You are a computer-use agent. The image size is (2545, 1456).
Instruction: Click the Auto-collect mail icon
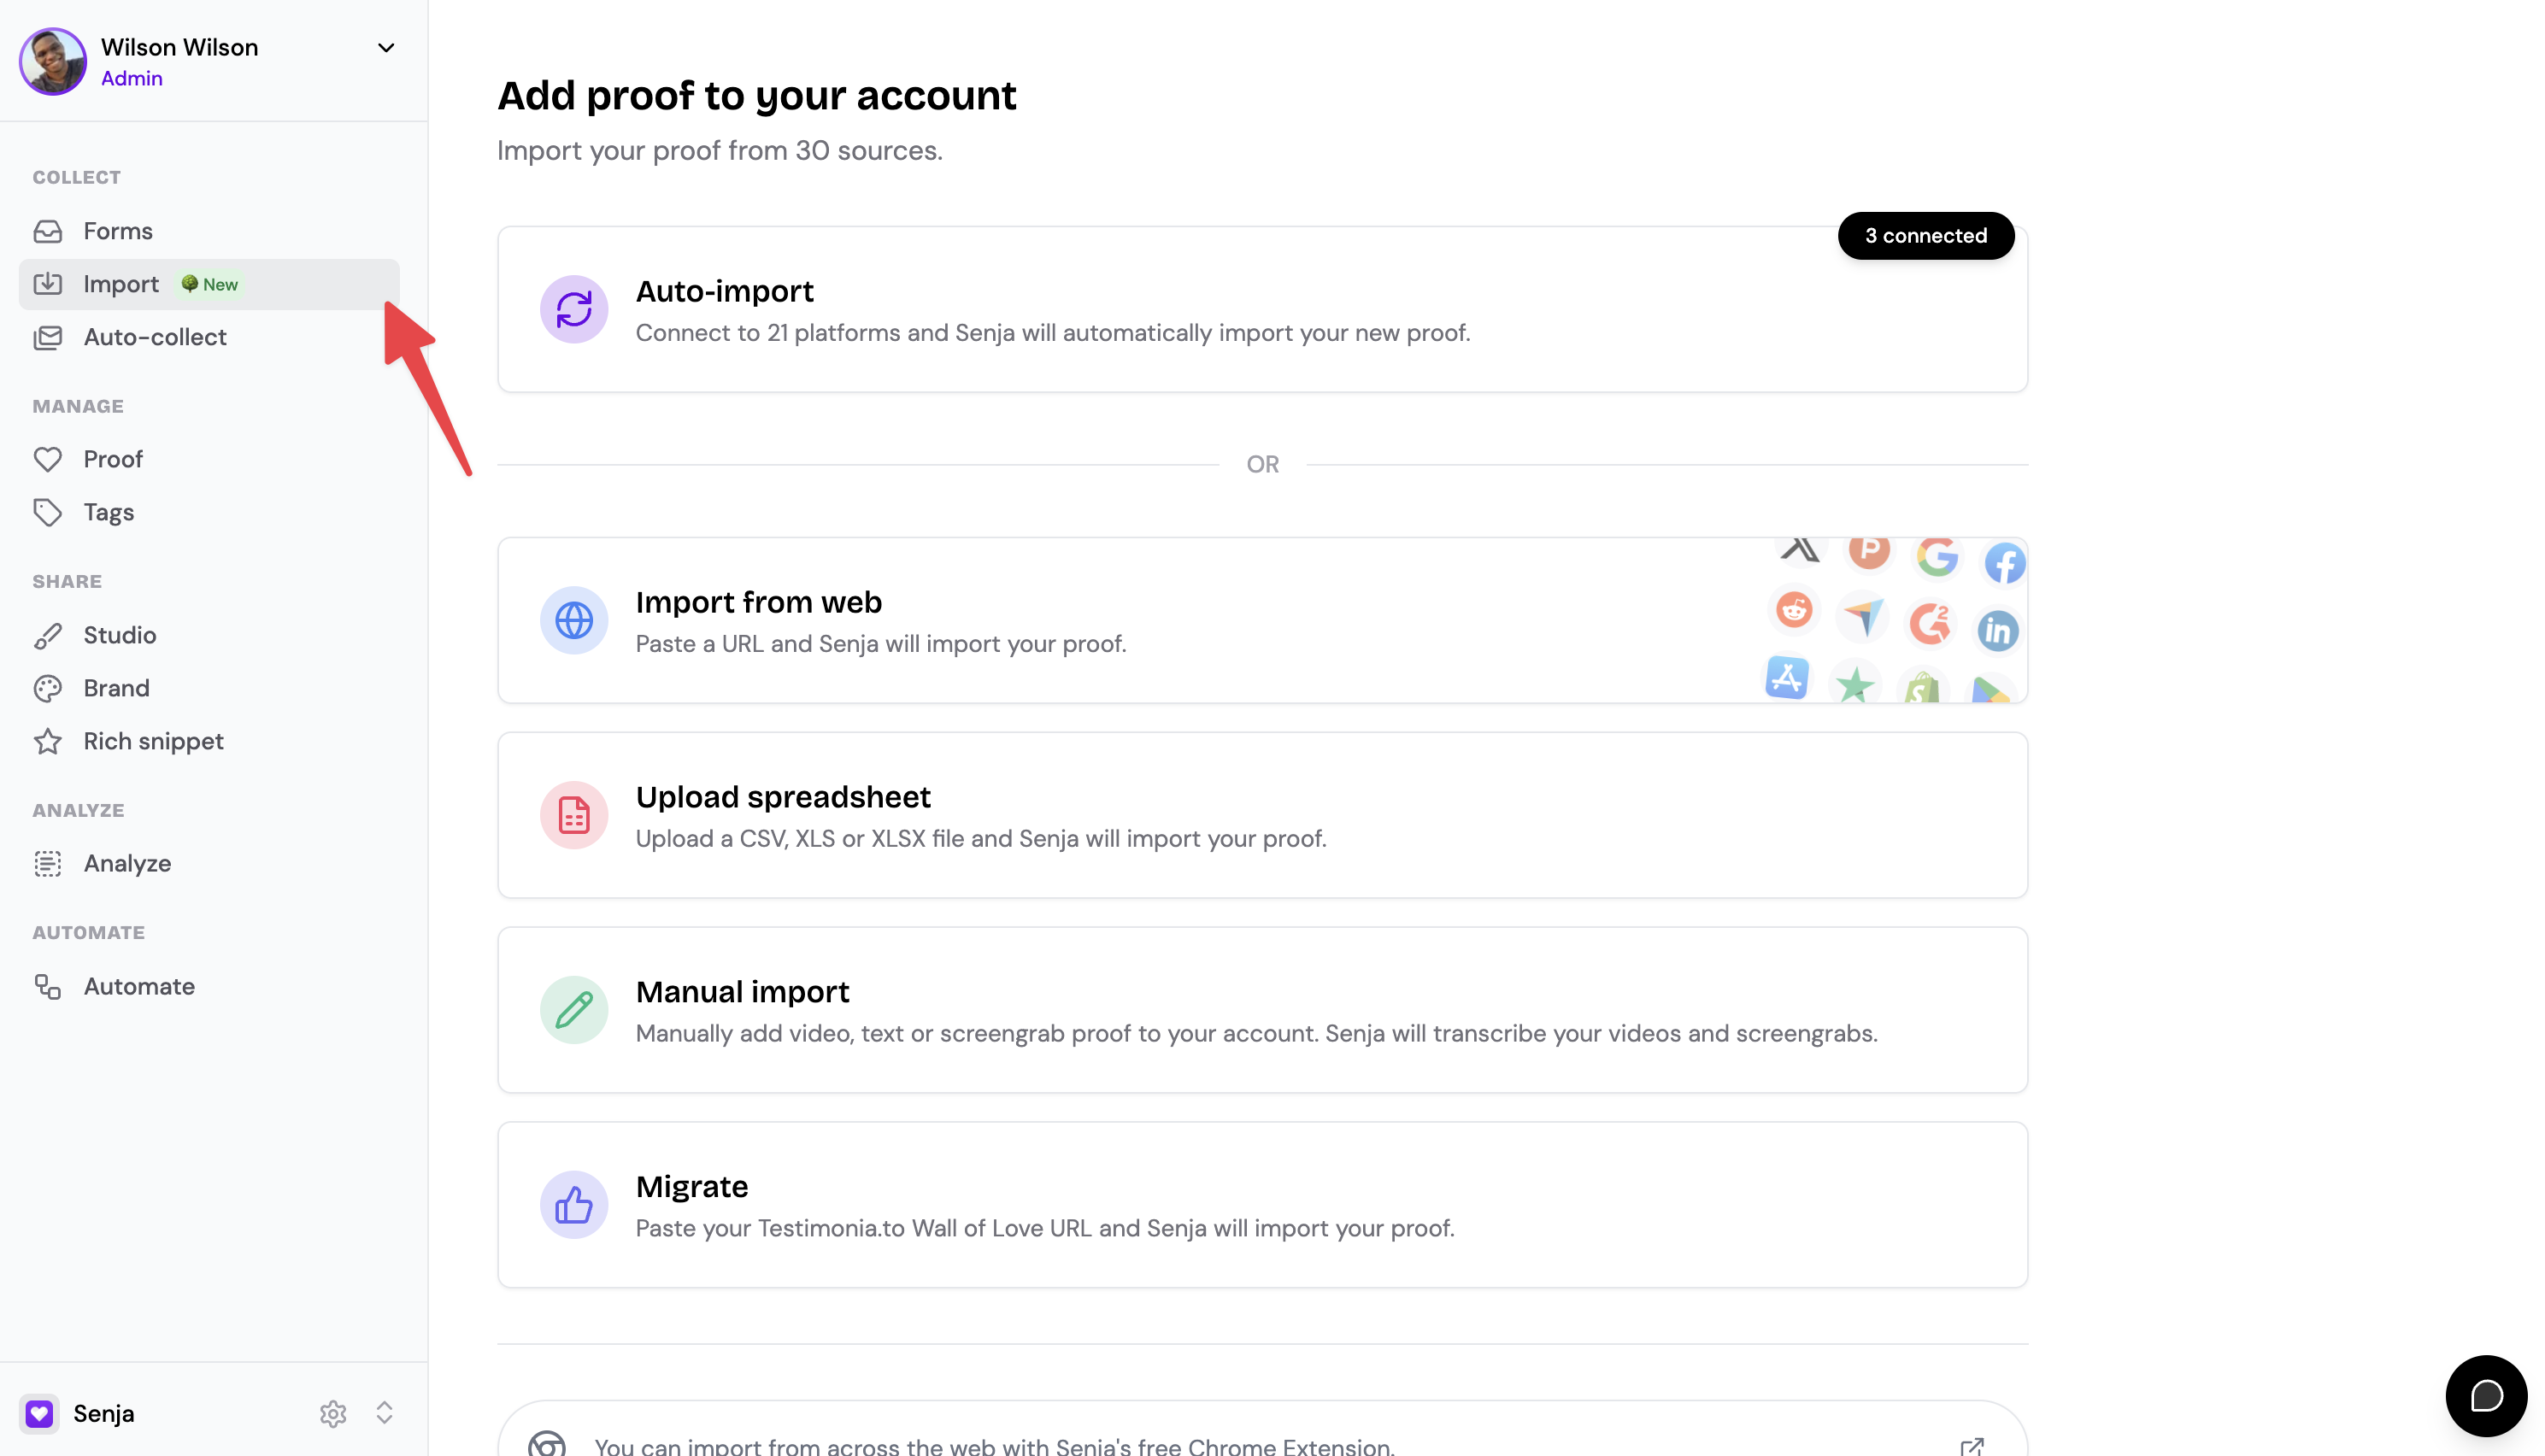pos(47,337)
